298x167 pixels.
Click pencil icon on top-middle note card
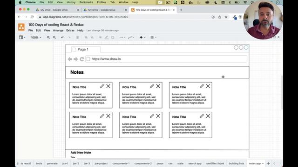pyautogui.click(x=152, y=86)
